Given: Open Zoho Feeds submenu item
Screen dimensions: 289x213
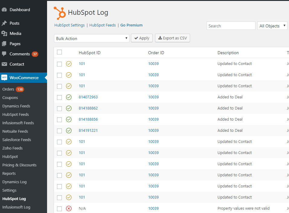Looking at the screenshot, I should pyautogui.click(x=12, y=148).
